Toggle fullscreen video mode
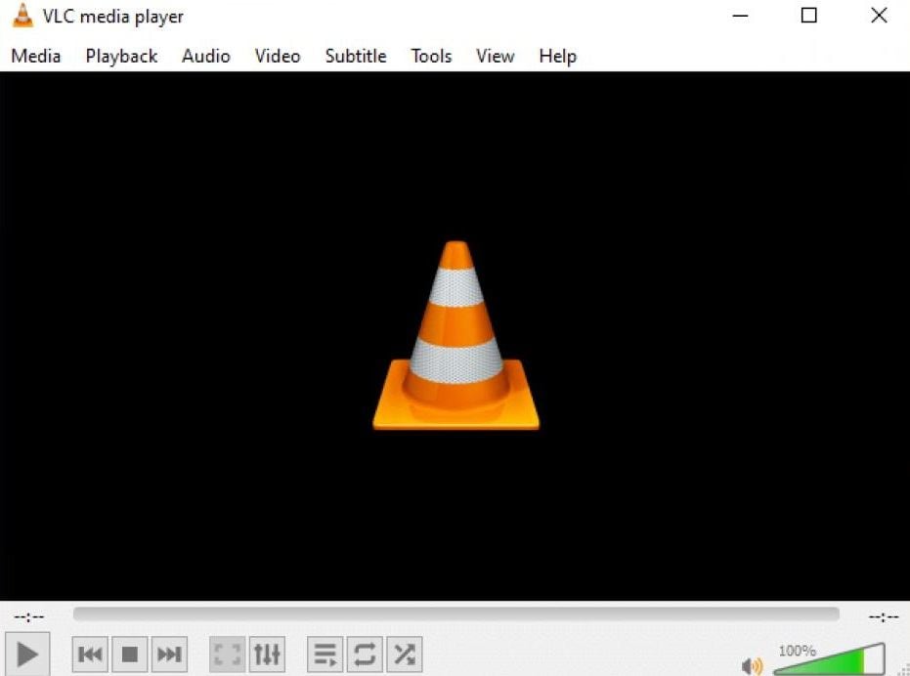Image resolution: width=910 pixels, height=676 pixels. click(x=227, y=655)
